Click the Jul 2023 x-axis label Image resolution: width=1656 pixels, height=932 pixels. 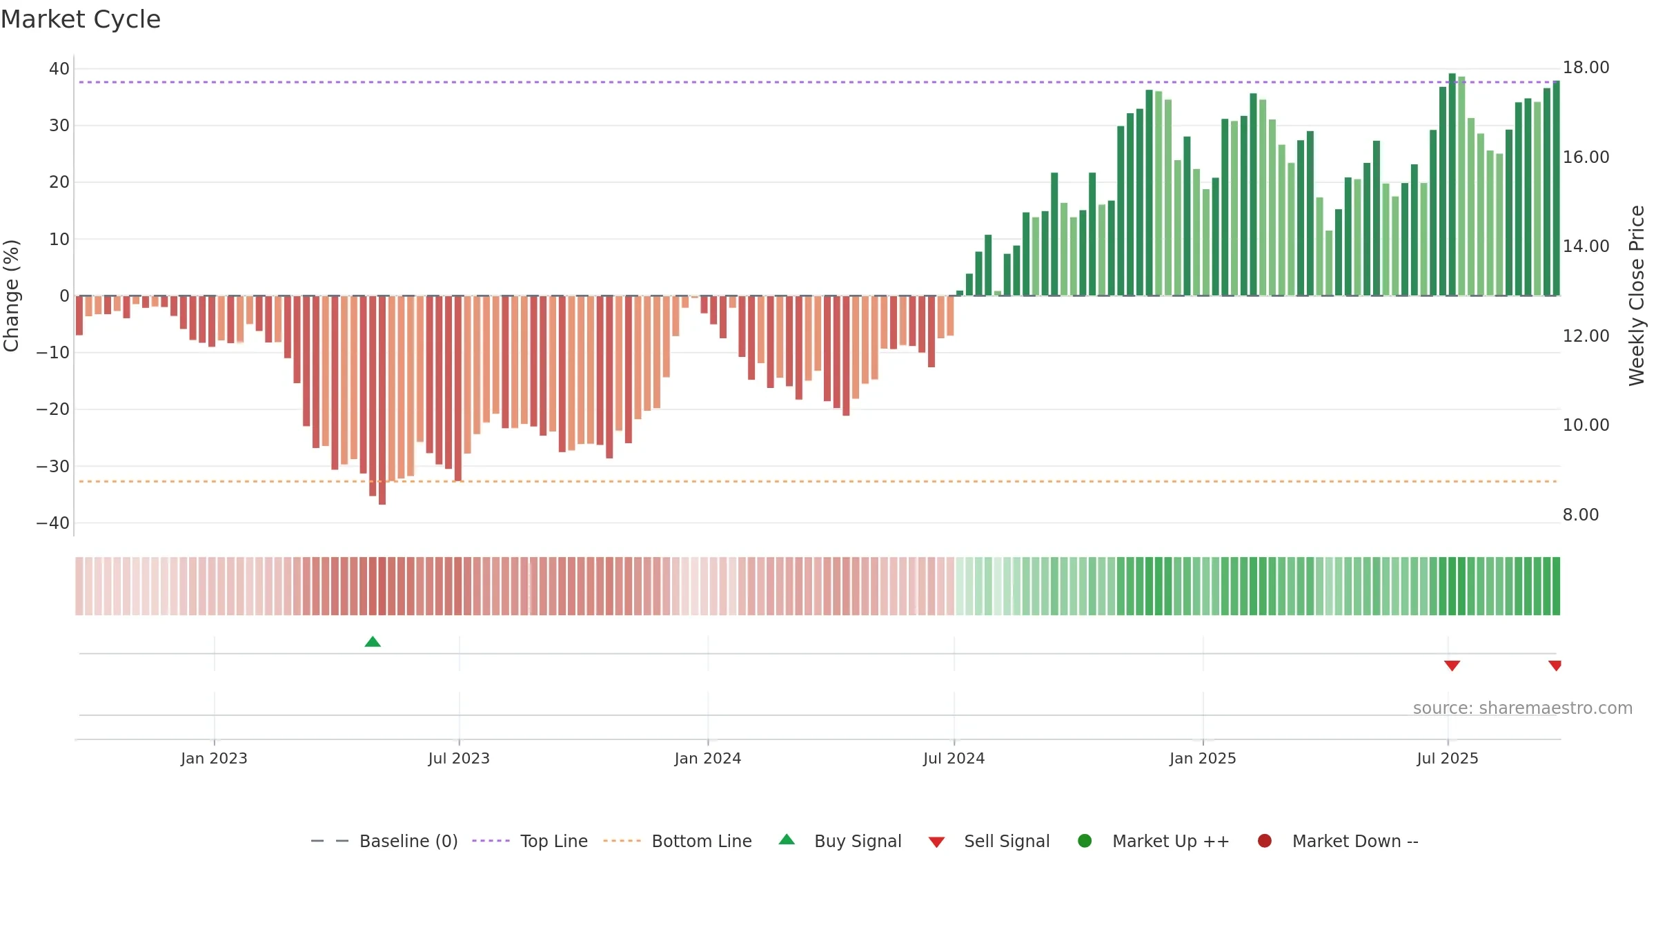pyautogui.click(x=459, y=758)
